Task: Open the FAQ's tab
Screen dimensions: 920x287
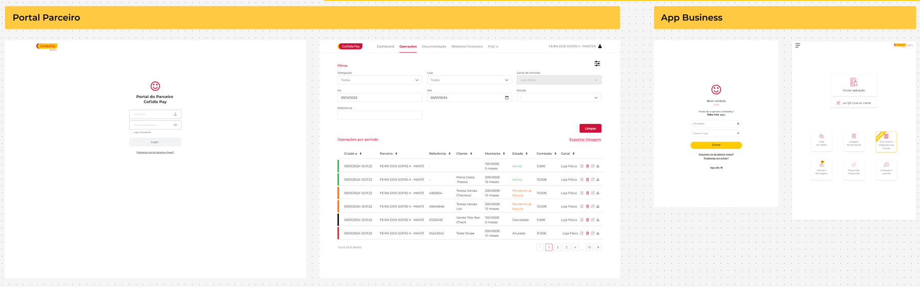Action: point(493,46)
